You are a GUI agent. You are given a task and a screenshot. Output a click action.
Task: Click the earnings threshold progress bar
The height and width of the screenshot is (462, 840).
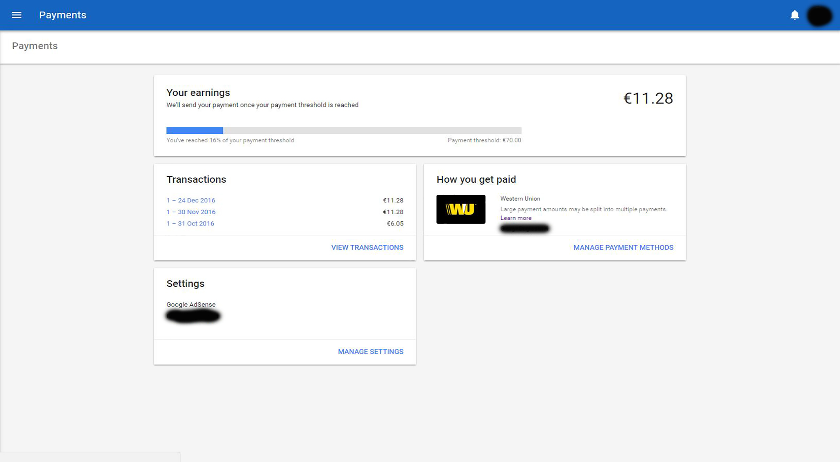click(344, 131)
